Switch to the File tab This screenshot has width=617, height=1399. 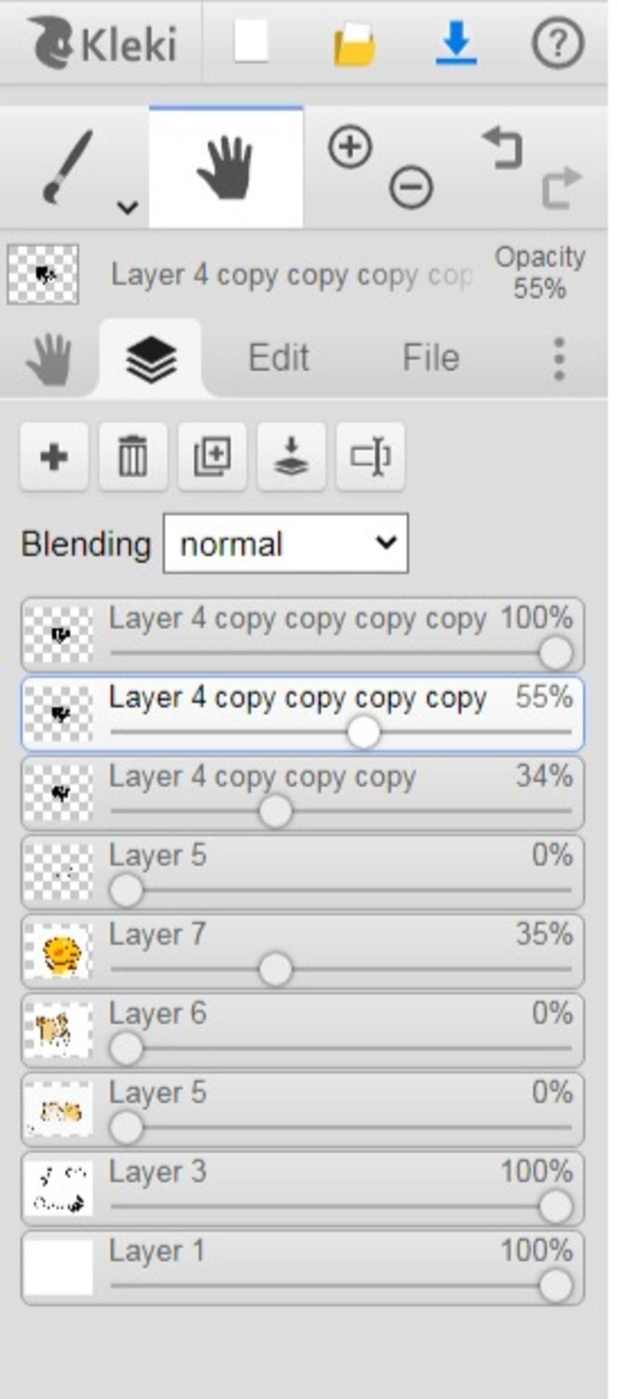pos(431,358)
